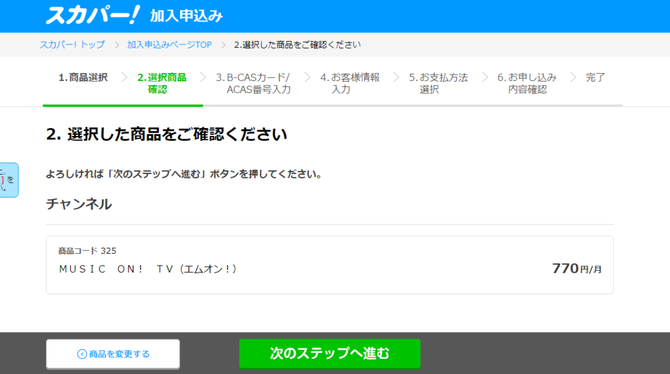The height and width of the screenshot is (374, 670).
Task: Click チャンネル section heading
Action: (79, 204)
